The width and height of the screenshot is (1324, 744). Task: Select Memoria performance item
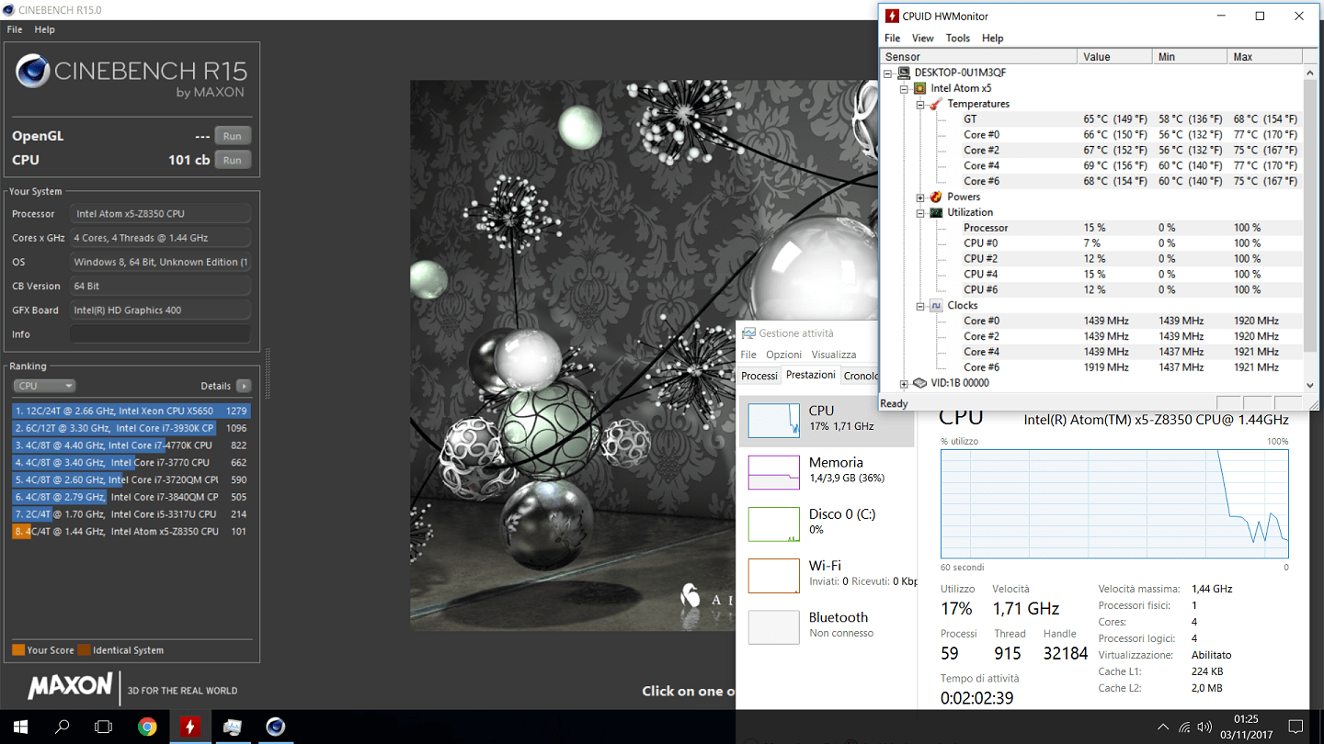pos(827,471)
